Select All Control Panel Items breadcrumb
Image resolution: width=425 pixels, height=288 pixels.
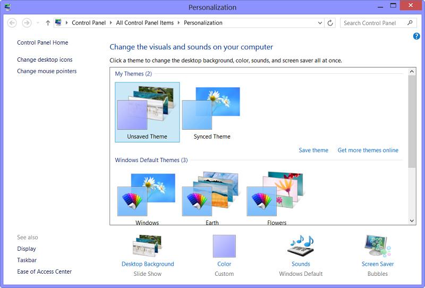[144, 23]
